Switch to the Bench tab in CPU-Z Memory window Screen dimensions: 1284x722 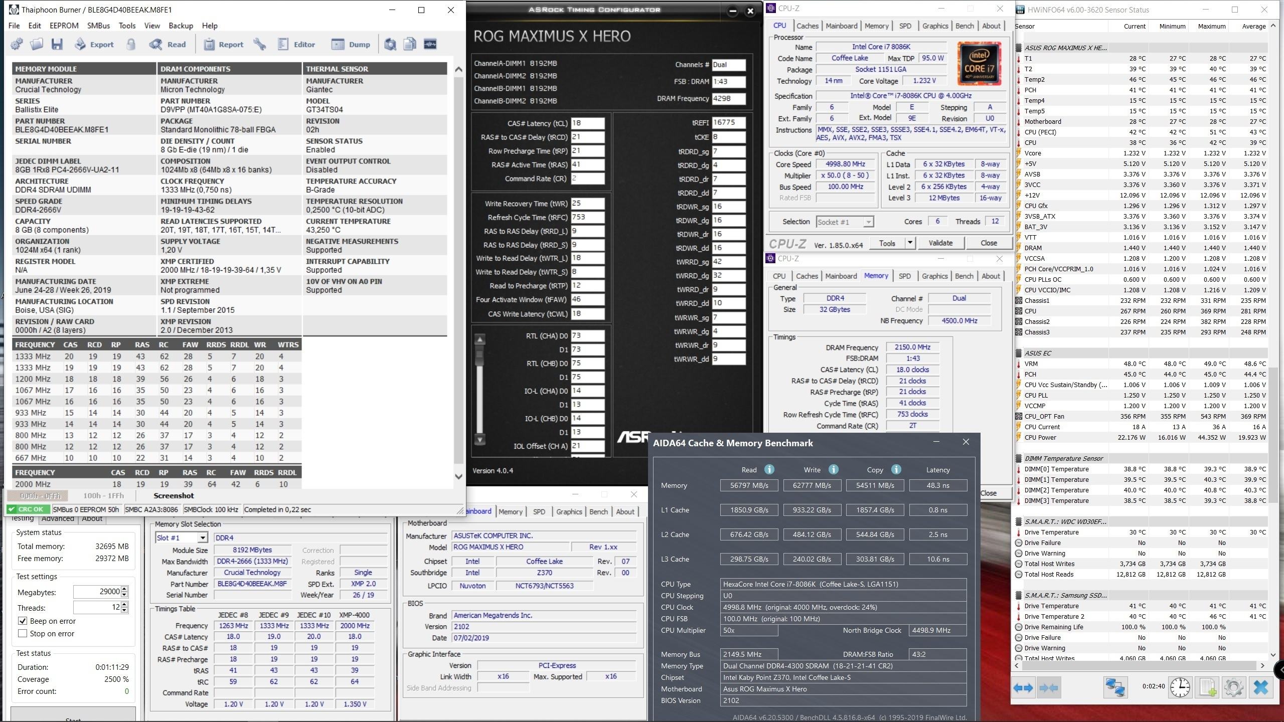coord(964,276)
